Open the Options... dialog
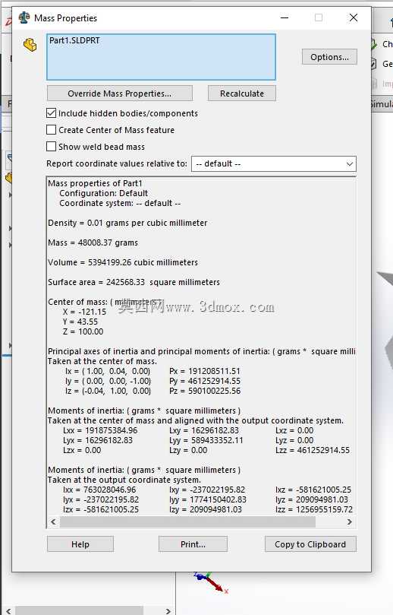The image size is (393, 615). 329,57
